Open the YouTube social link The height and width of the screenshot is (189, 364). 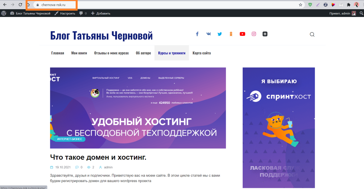click(242, 34)
